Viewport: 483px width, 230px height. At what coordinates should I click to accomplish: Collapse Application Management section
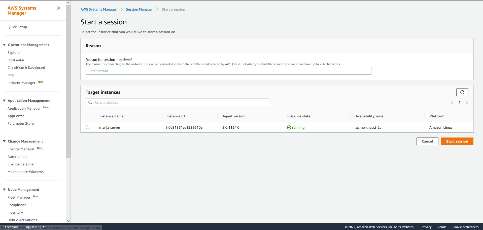[x=4, y=101]
